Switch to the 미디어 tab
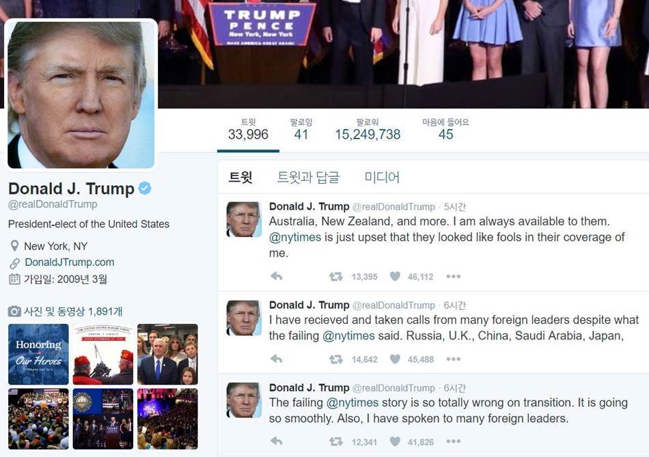Image resolution: width=649 pixels, height=457 pixels. [382, 177]
